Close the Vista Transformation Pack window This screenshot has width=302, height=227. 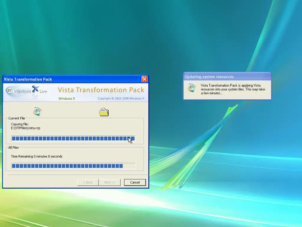pos(145,79)
